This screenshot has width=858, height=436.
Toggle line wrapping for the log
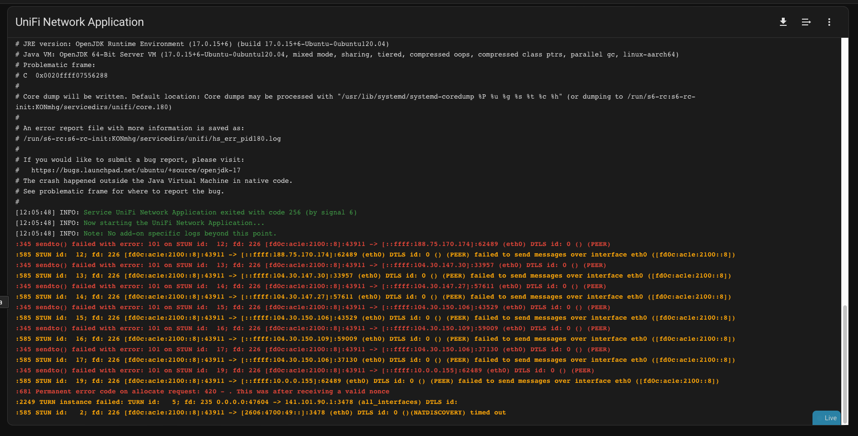pyautogui.click(x=806, y=22)
